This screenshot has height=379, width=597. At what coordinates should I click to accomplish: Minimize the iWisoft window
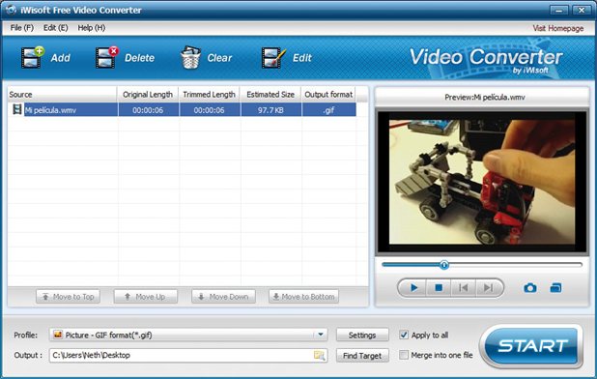[x=559, y=10]
